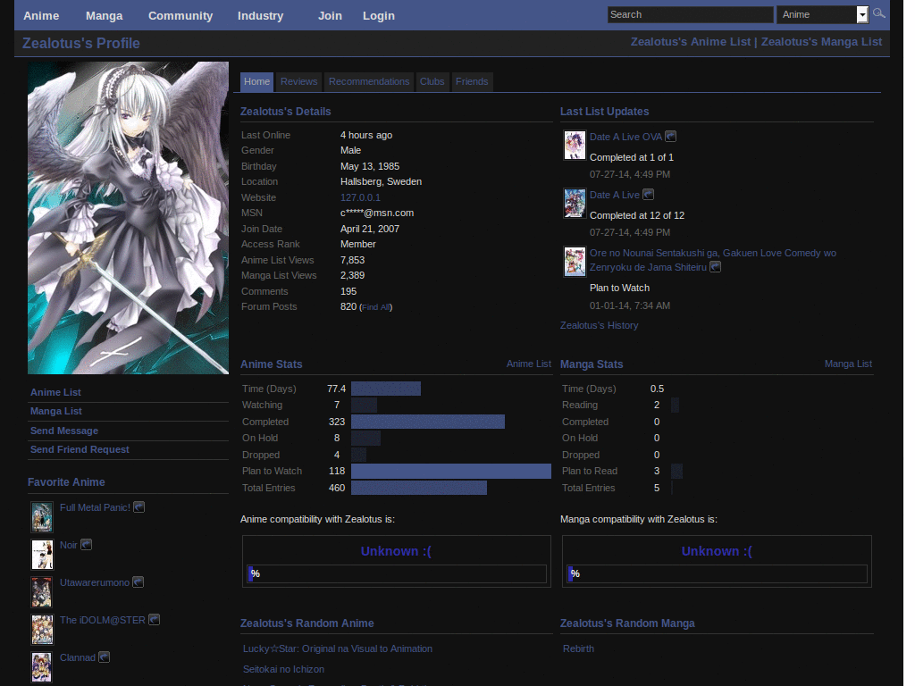
Task: Click the Zealotus's Profile heading
Action: coord(81,43)
